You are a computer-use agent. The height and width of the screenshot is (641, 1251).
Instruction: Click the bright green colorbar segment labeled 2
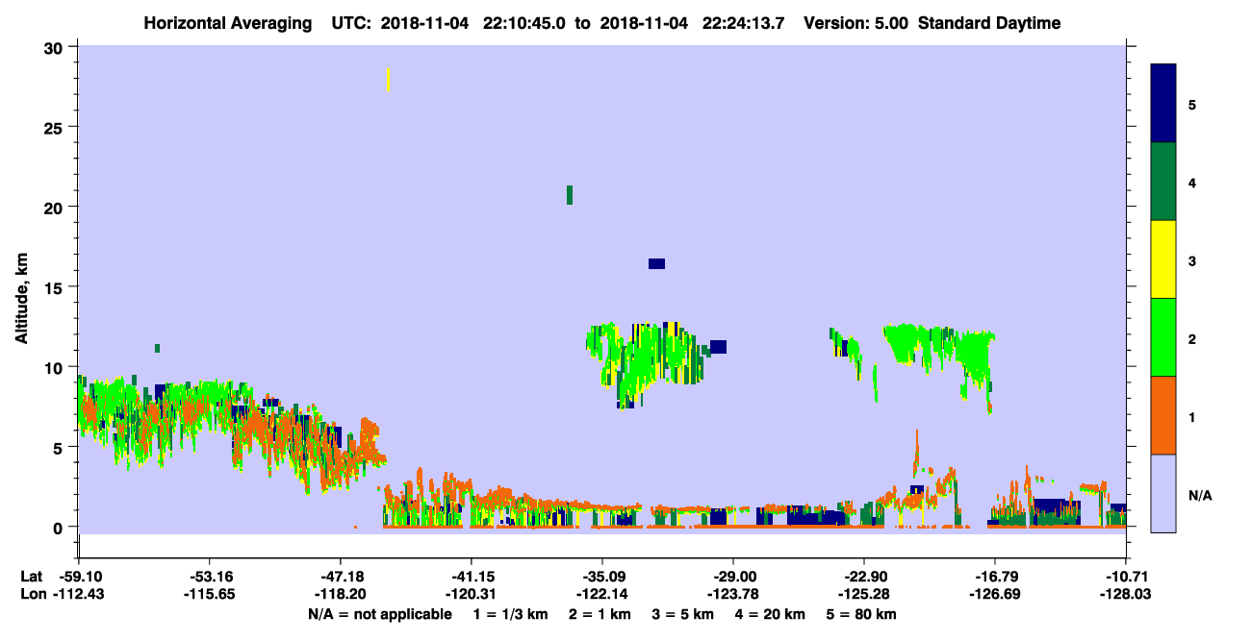point(1163,337)
